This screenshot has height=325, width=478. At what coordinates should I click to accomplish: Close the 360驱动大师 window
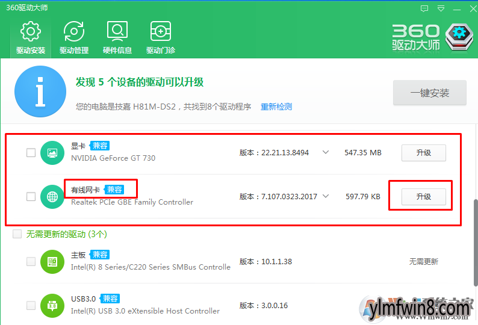(473, 9)
